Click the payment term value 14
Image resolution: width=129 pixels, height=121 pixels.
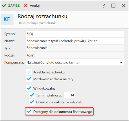pos(69,95)
